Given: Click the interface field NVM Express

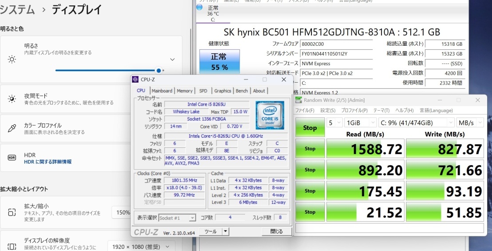Looking at the screenshot, I should 336,64.
